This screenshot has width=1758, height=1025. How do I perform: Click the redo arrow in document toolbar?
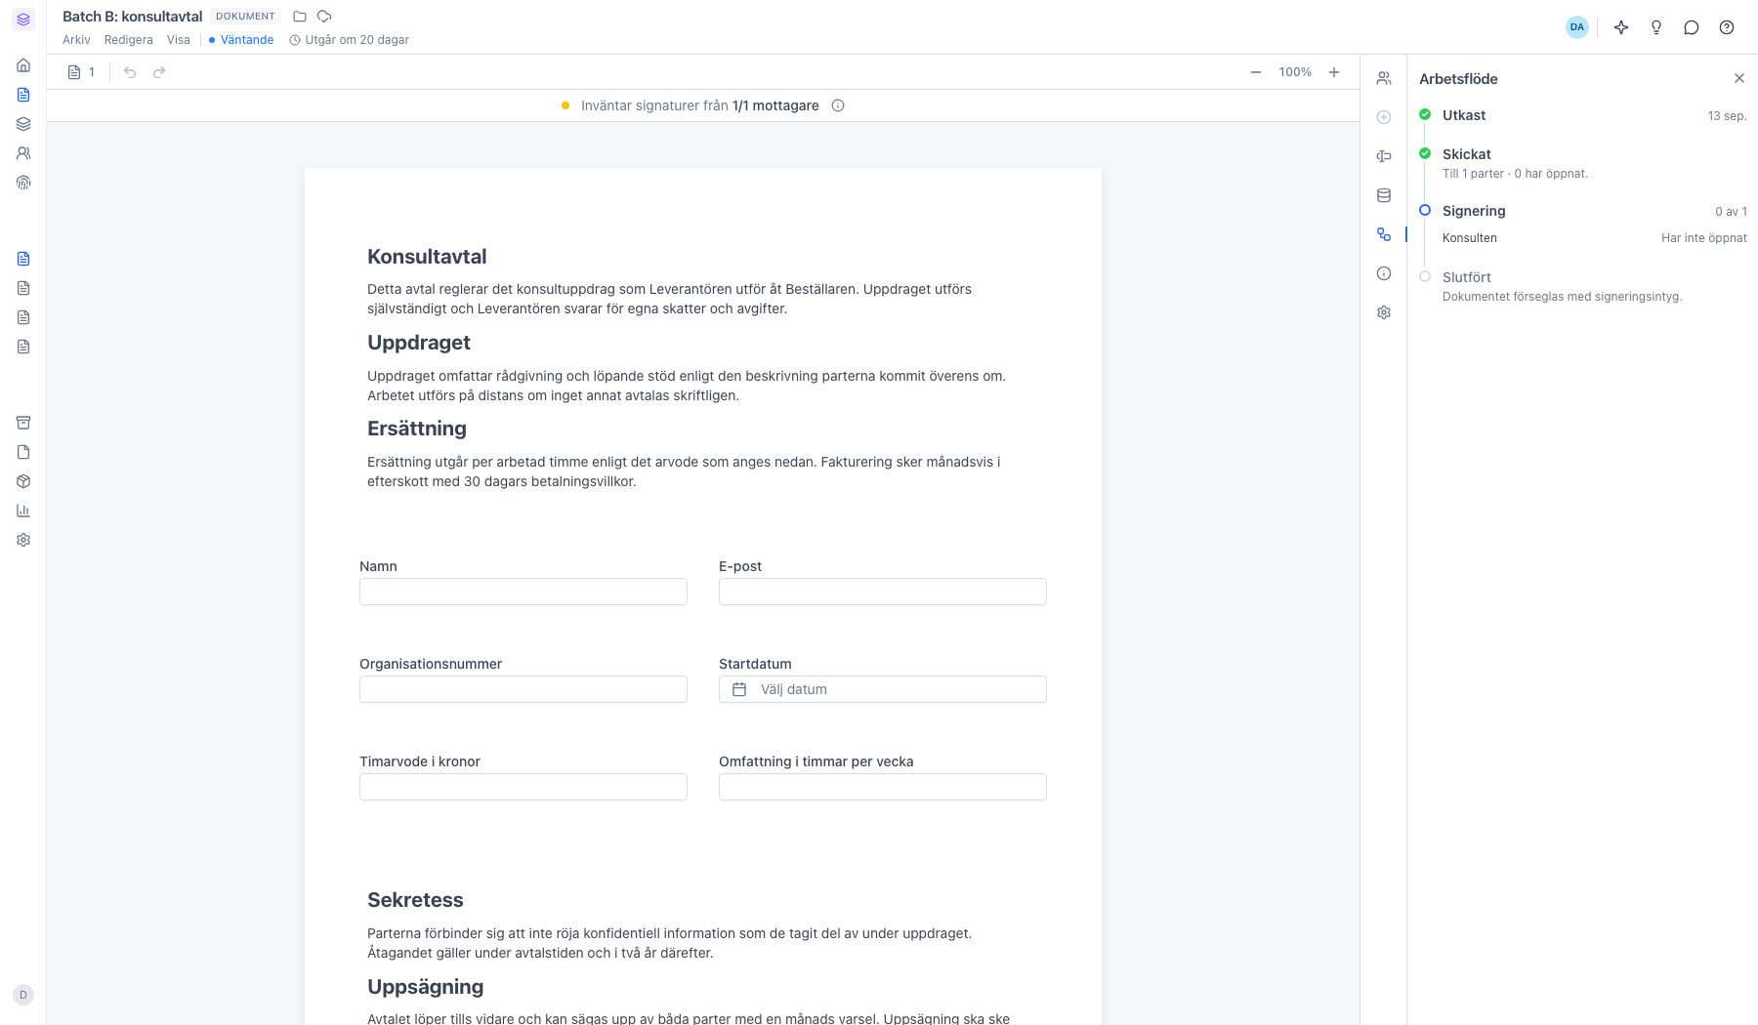coord(159,72)
